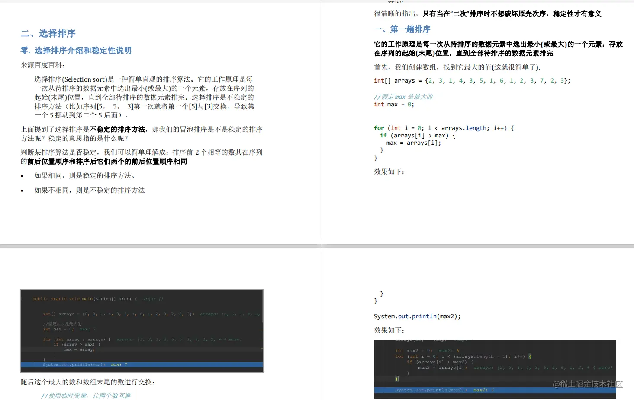
Task: Click the first code screenshot showing main method
Action: pyautogui.click(x=142, y=331)
